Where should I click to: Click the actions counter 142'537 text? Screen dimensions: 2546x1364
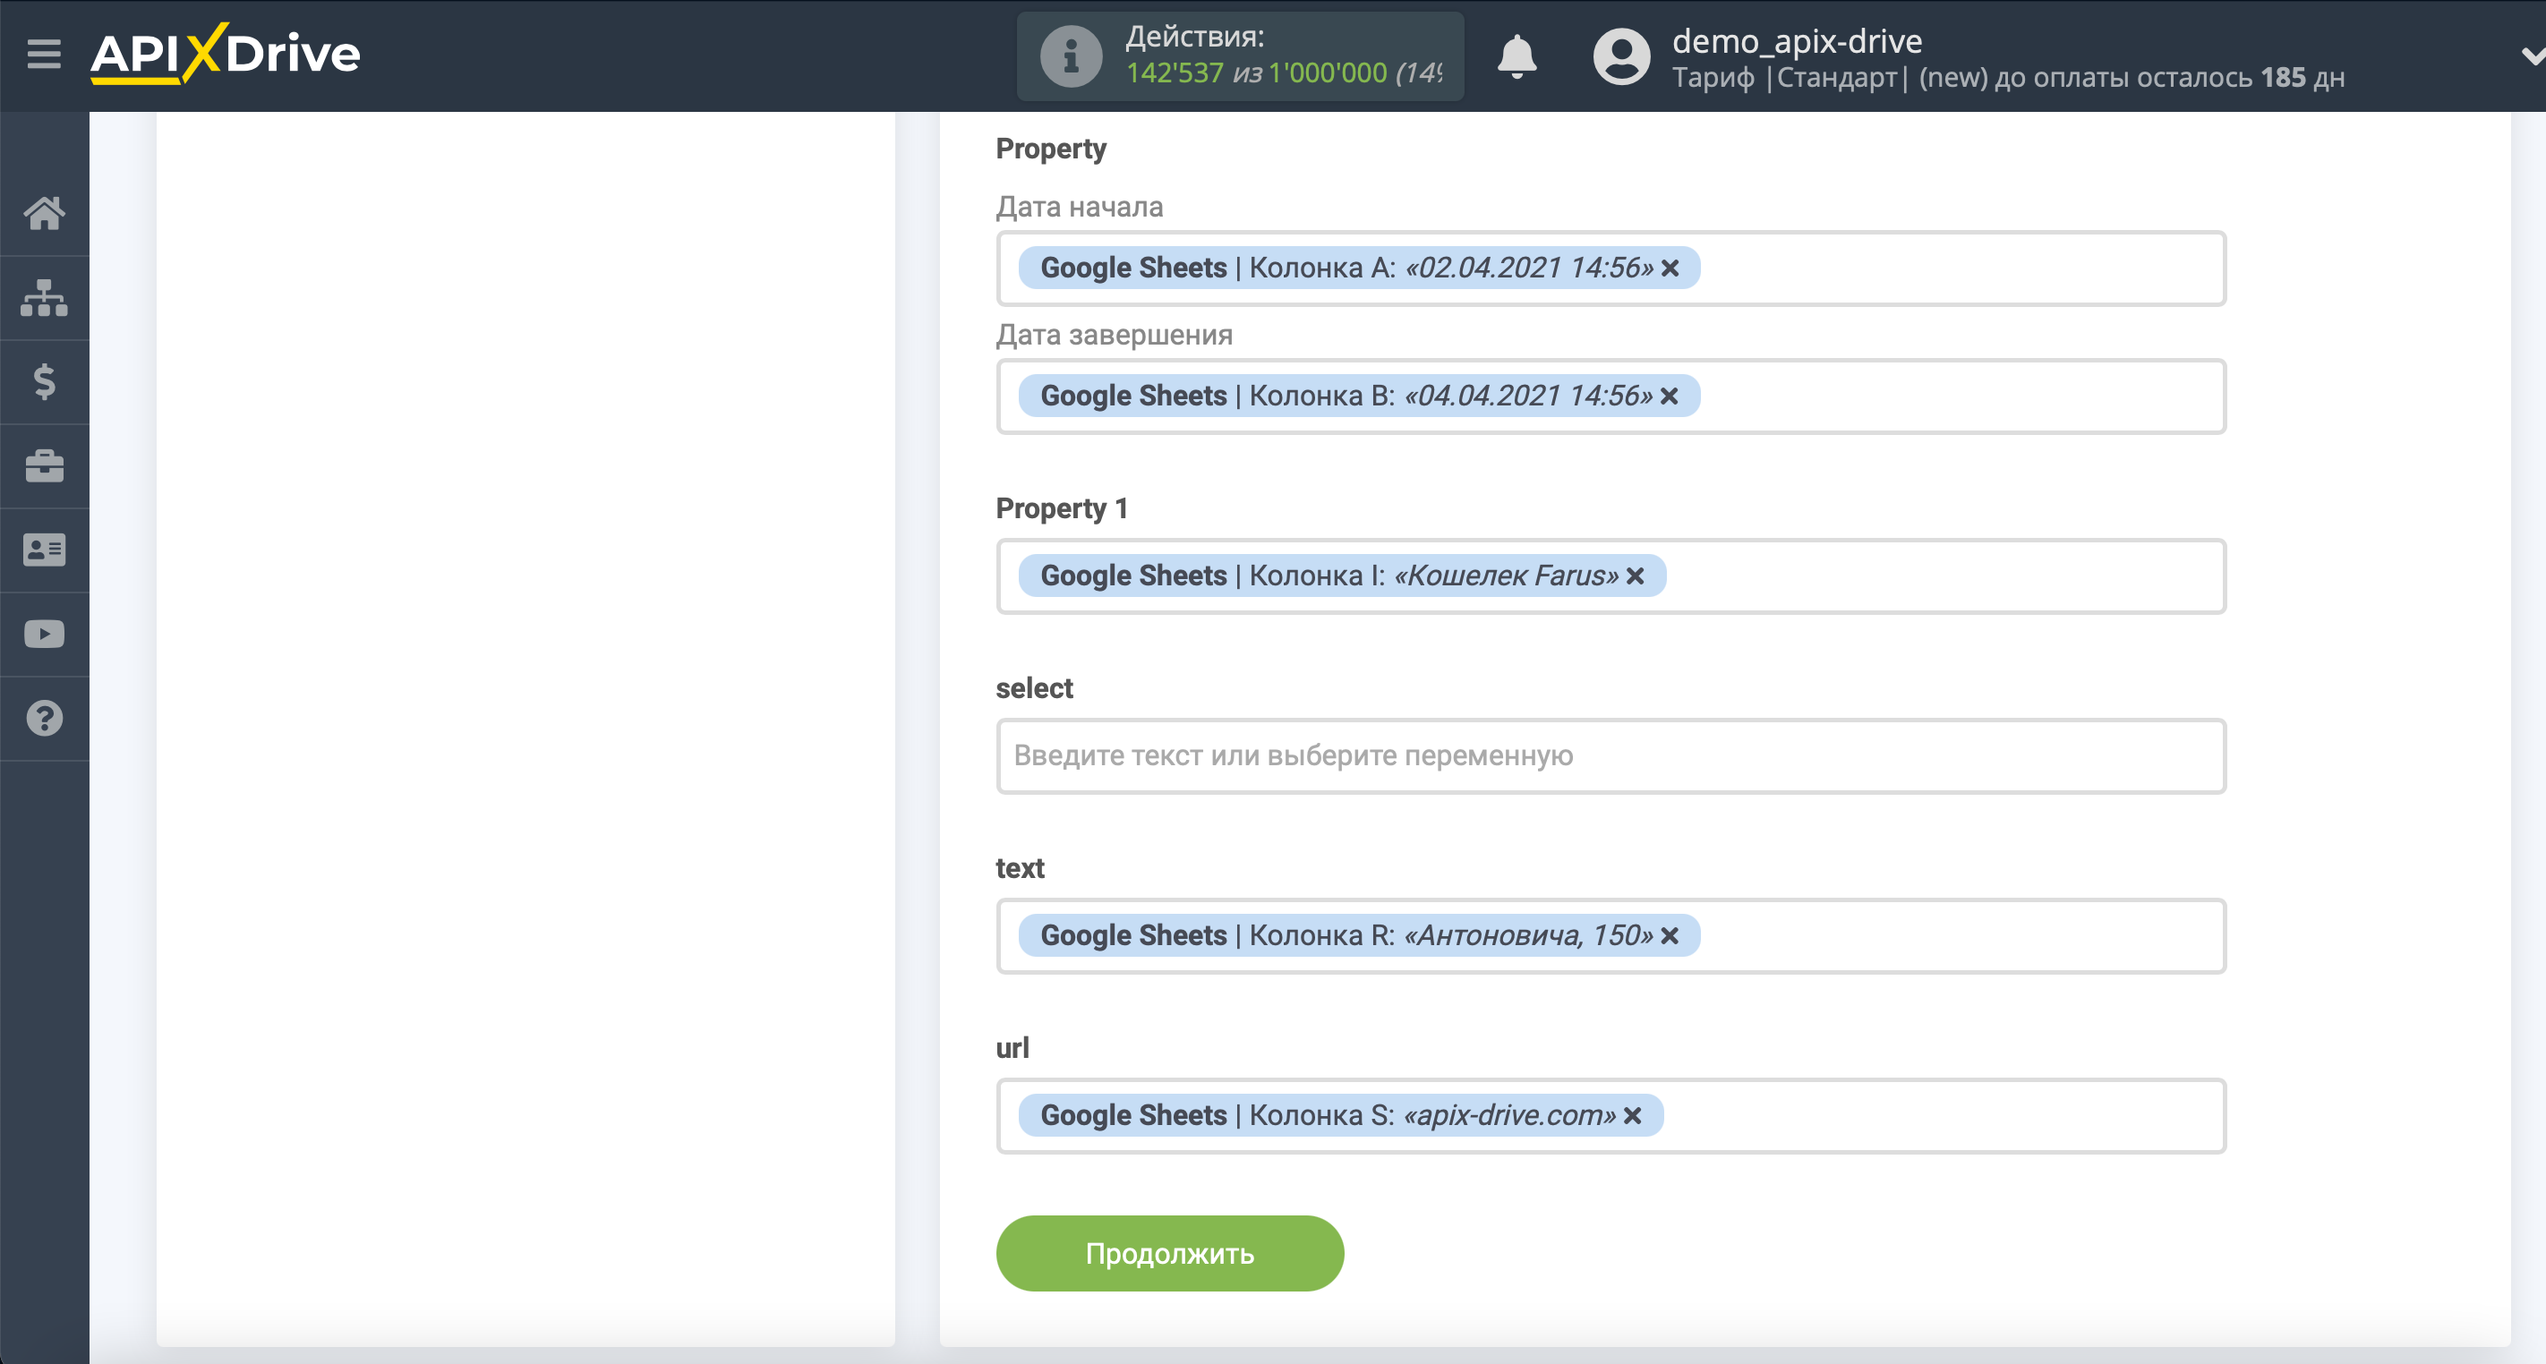pos(1175,73)
